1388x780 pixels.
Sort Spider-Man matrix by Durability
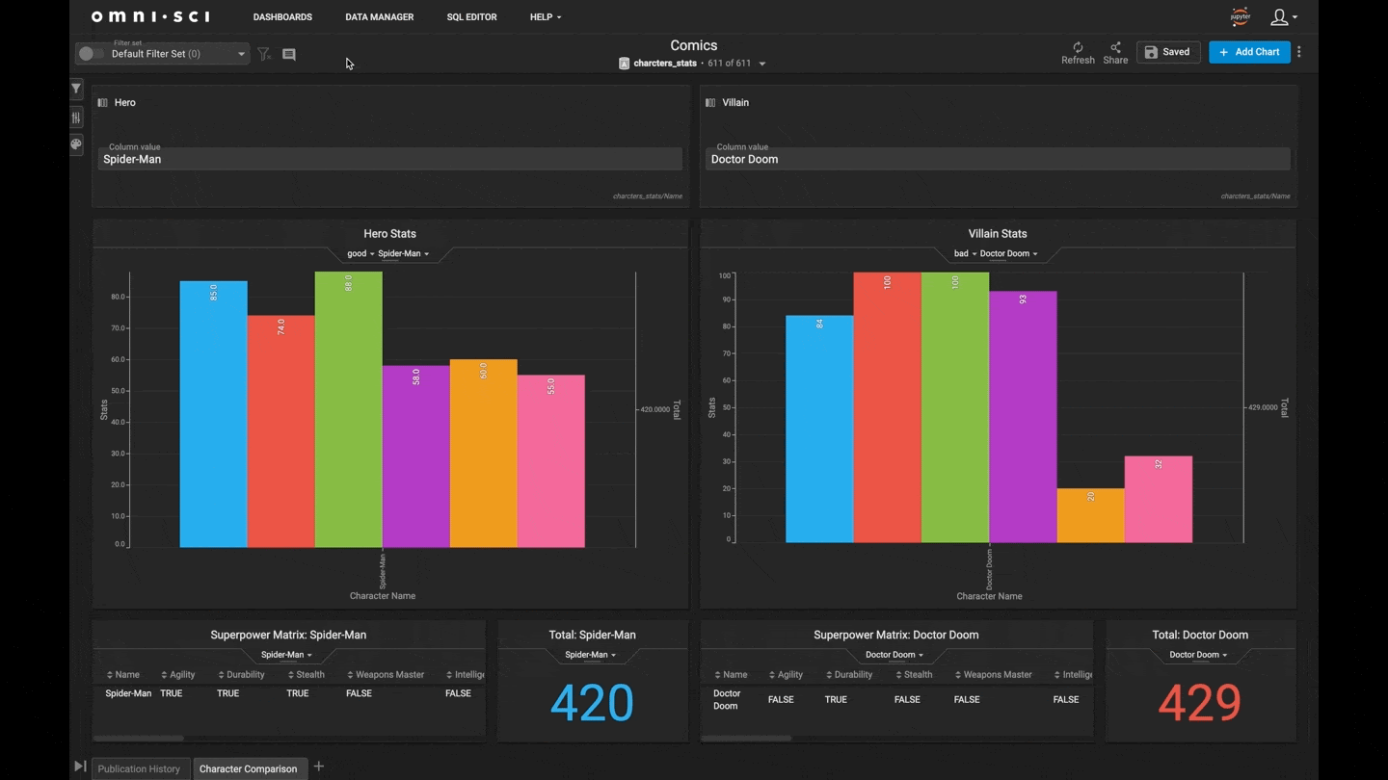[x=241, y=675]
